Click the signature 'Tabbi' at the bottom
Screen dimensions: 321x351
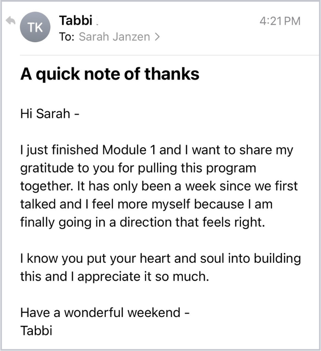(36, 331)
